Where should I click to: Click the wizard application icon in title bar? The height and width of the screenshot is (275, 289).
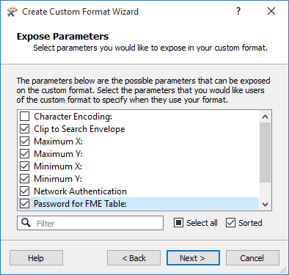[12, 12]
